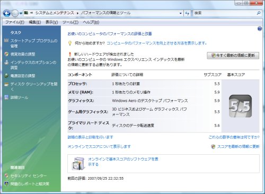This screenshot has width=265, height=194.
Task: Click the address bar folder icon
Action: tap(26, 13)
